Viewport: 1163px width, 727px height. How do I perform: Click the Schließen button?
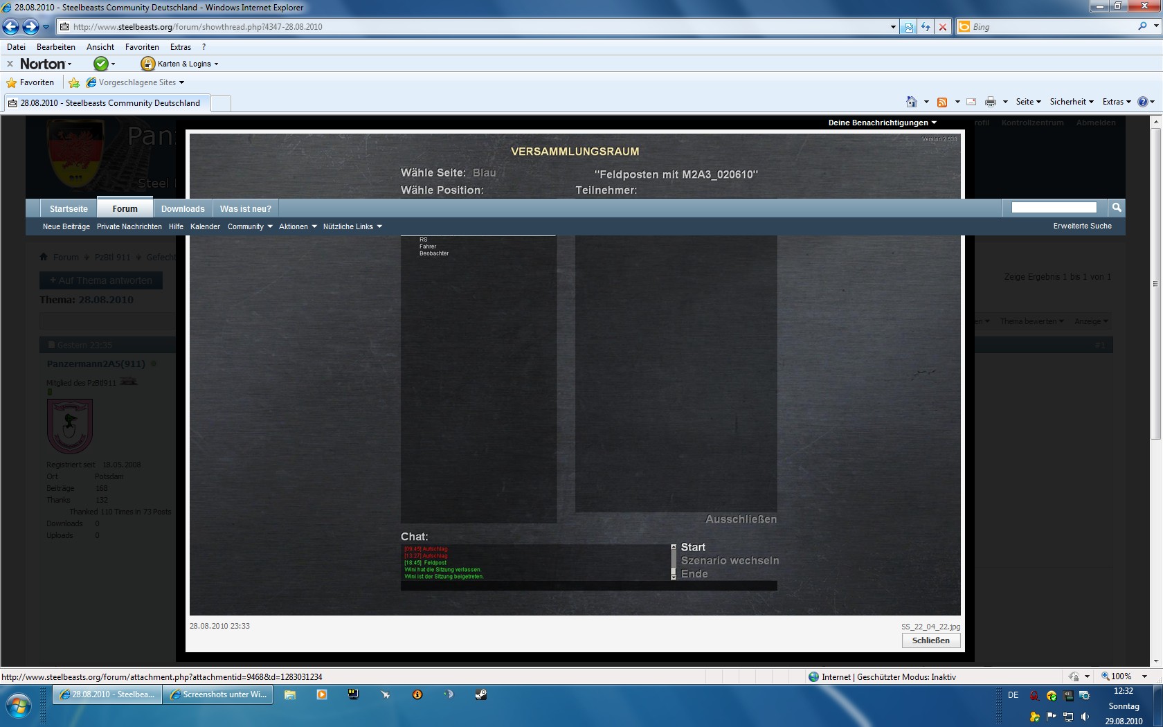click(930, 640)
